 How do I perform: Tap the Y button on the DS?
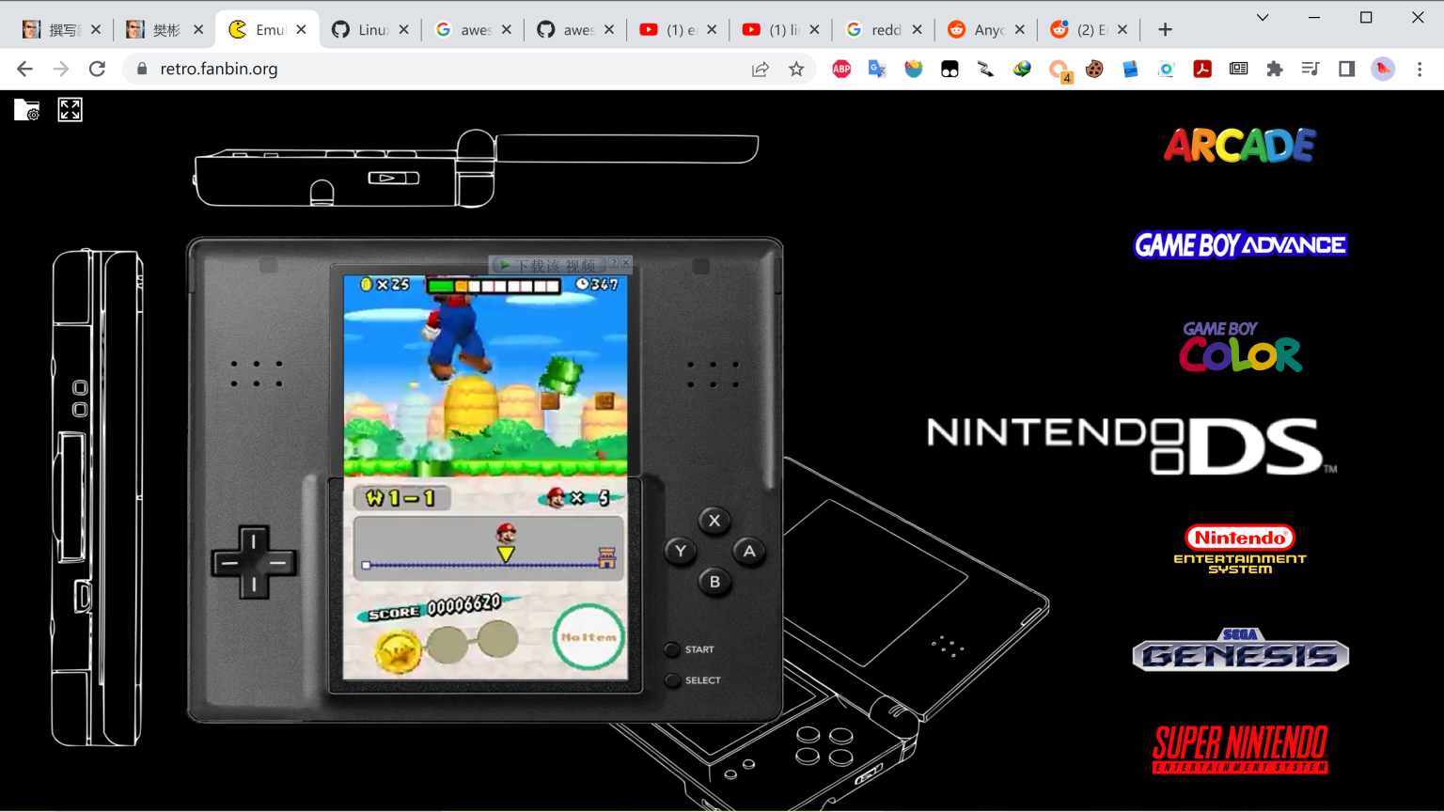tap(681, 551)
